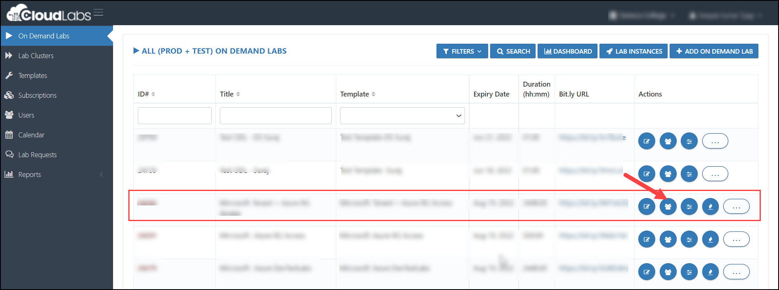Click the Lab Requests speech-bubble icon
The height and width of the screenshot is (290, 779).
pyautogui.click(x=9, y=154)
